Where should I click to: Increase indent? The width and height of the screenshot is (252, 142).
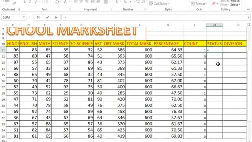click(98, 2)
